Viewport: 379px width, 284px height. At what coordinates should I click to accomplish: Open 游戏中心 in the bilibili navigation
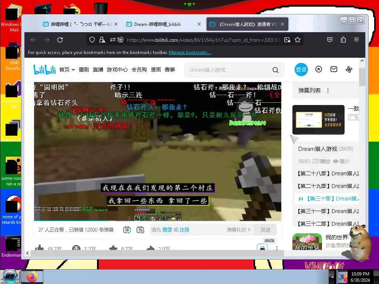click(117, 70)
